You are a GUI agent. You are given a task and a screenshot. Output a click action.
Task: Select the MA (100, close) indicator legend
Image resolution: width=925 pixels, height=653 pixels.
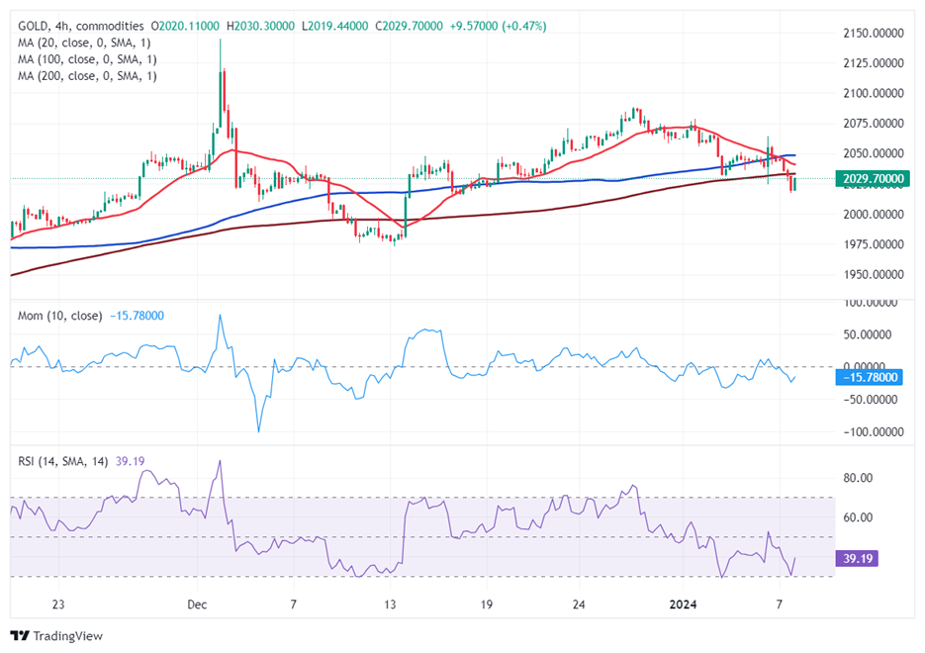89,59
